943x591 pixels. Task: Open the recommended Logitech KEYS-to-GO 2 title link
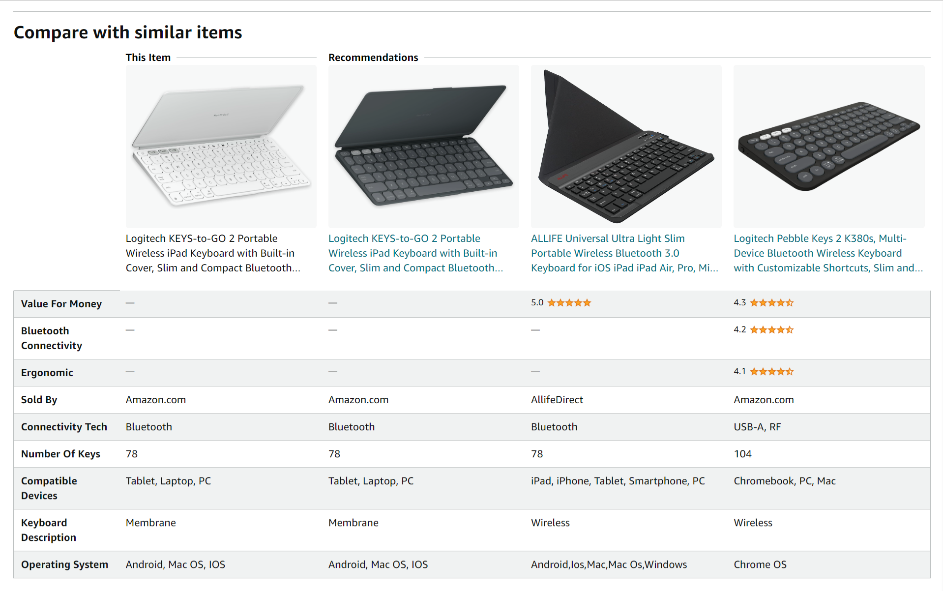[x=415, y=253]
